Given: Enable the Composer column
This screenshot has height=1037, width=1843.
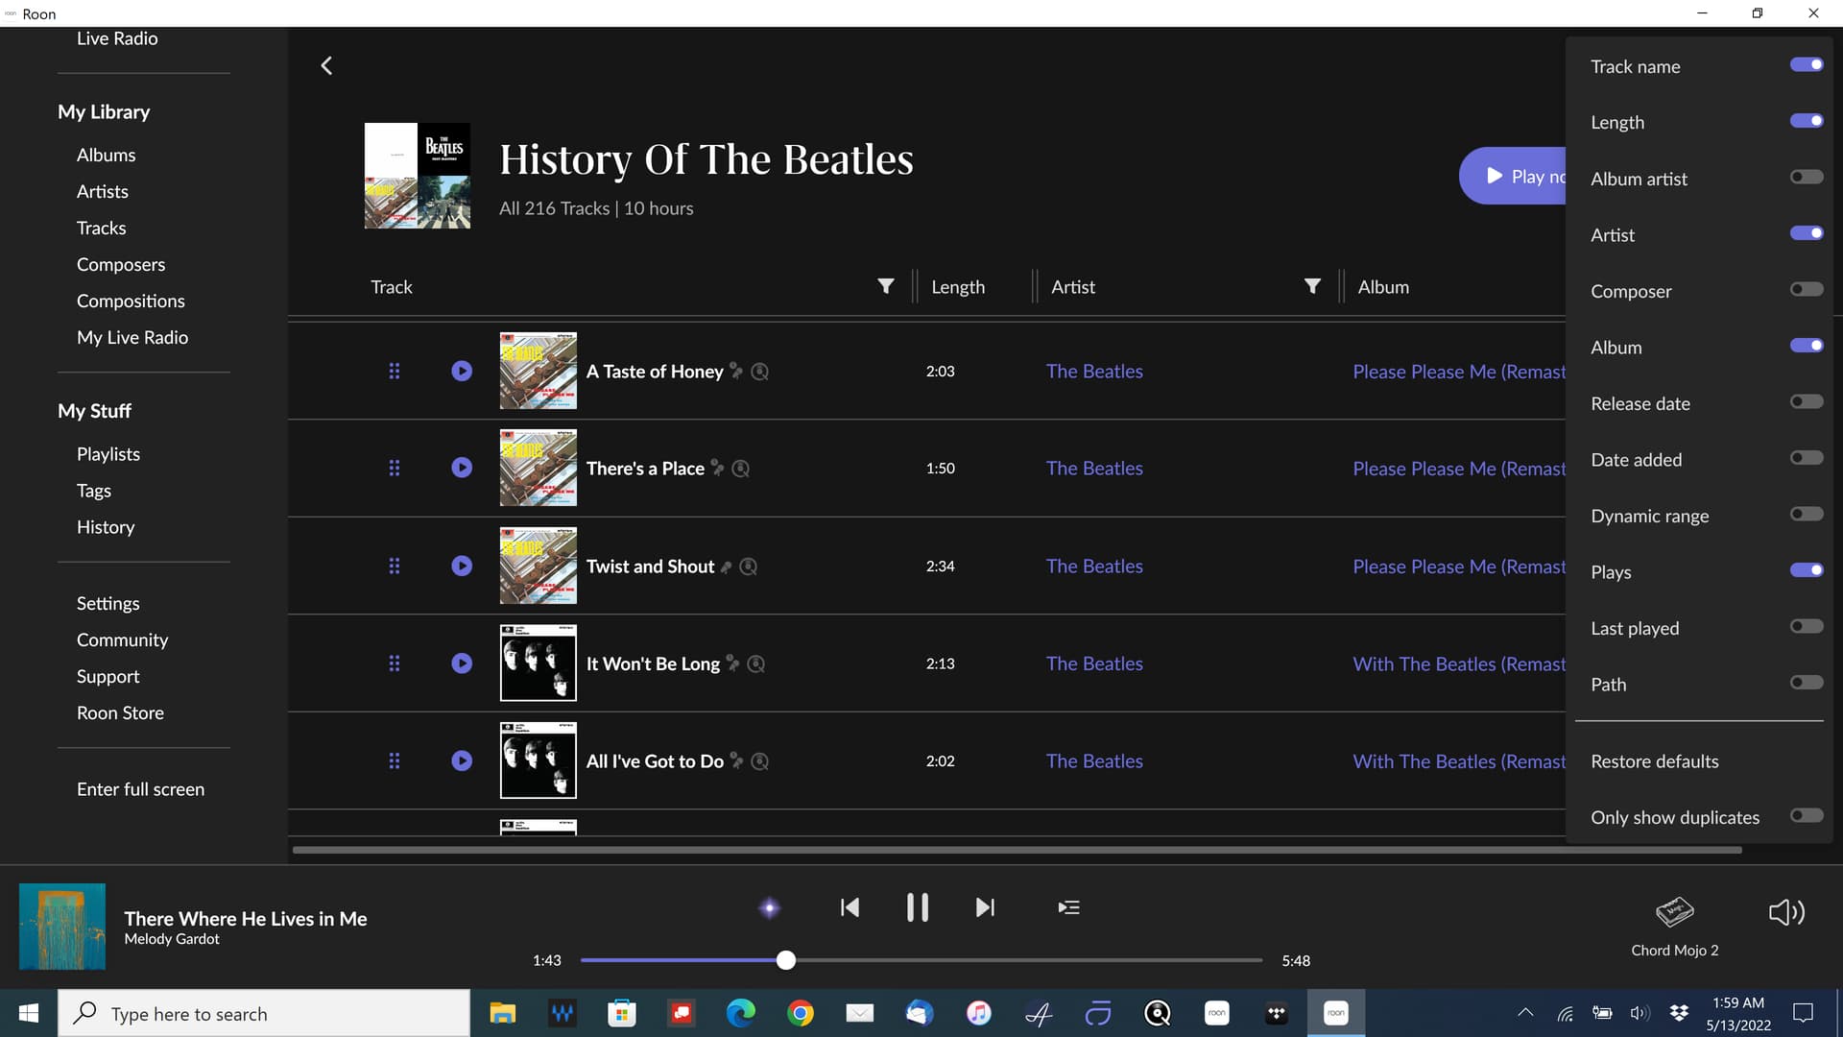Looking at the screenshot, I should point(1806,289).
